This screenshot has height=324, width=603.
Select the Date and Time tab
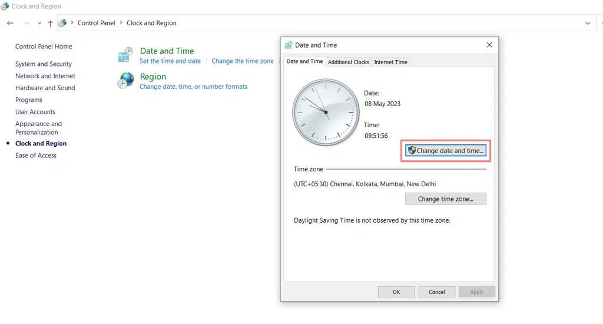304,61
